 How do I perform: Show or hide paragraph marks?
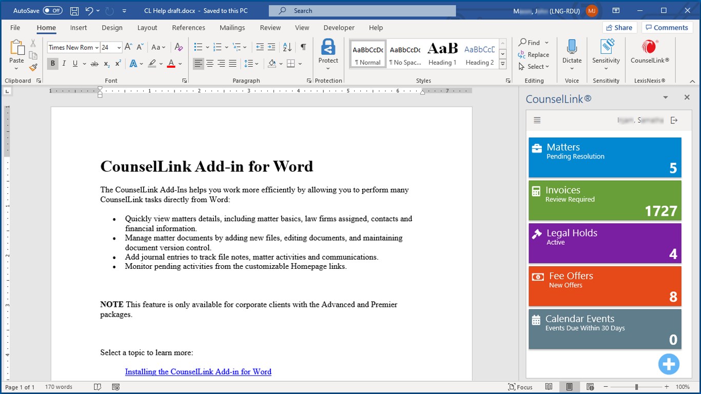[303, 47]
